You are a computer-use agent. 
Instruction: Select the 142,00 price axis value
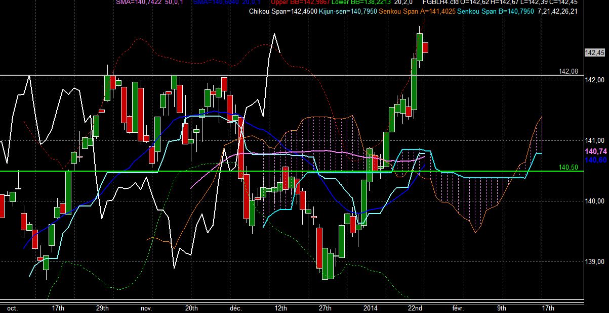coord(595,80)
